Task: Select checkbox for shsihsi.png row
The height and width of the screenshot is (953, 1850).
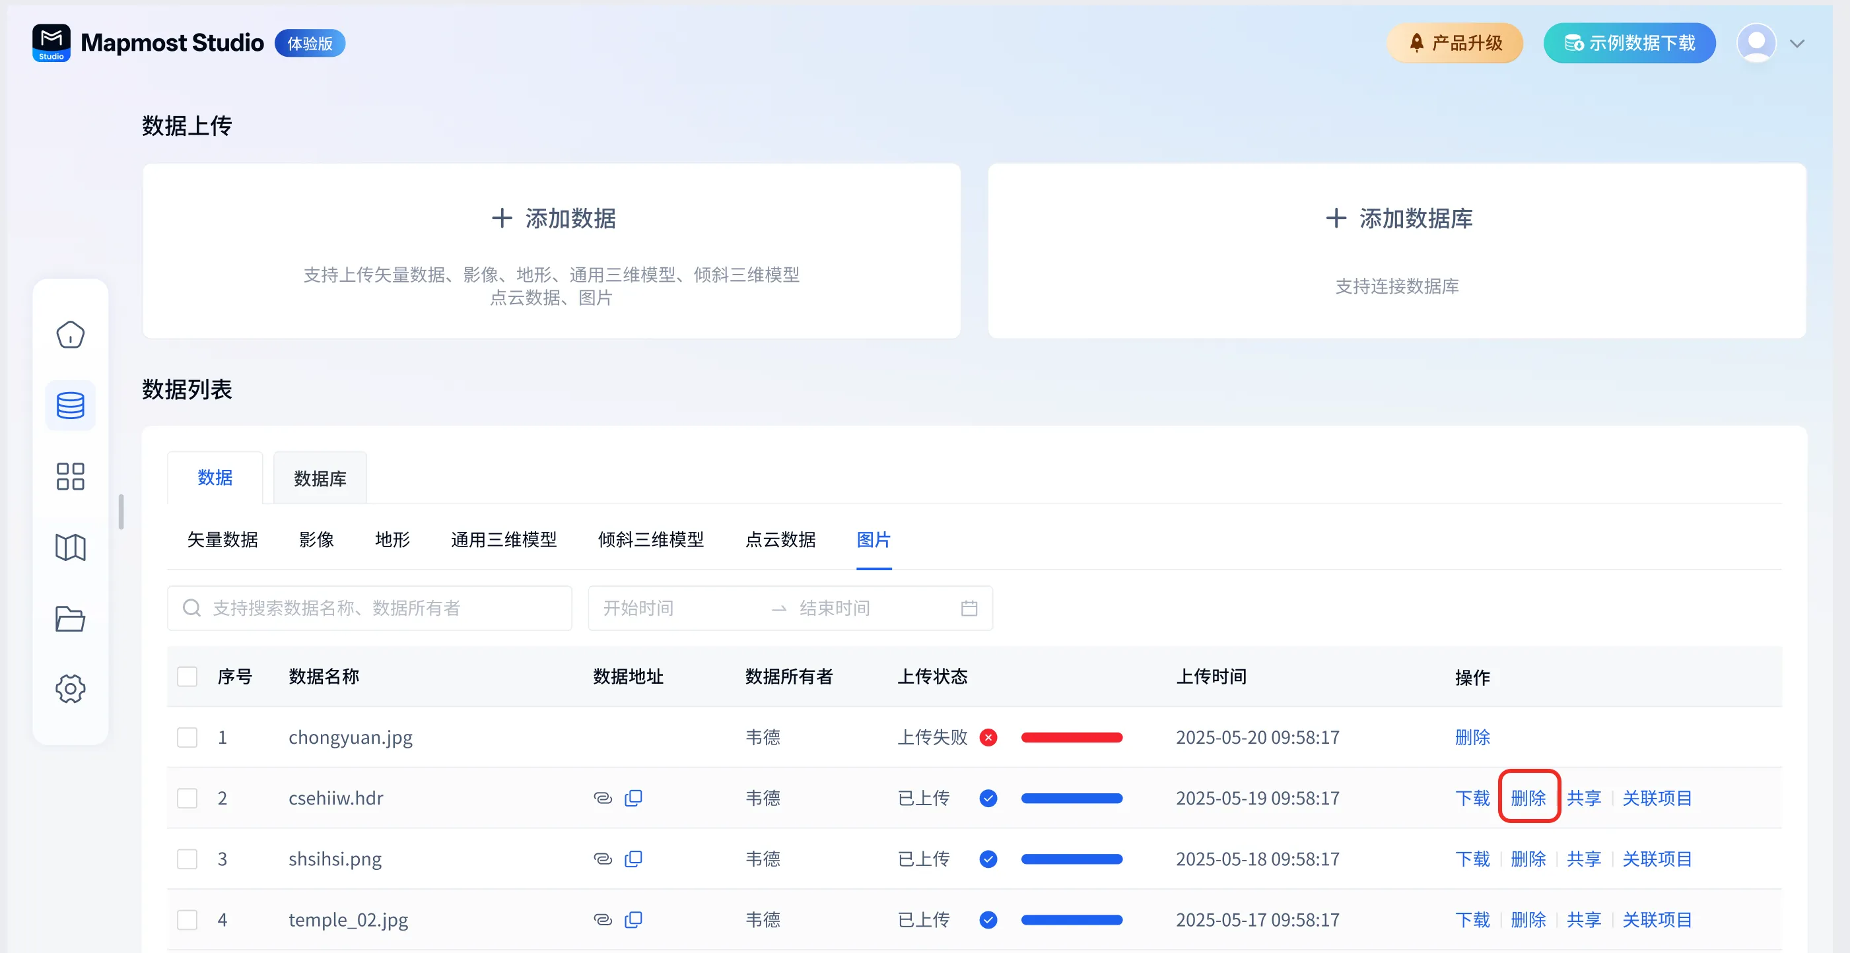Action: click(x=188, y=859)
